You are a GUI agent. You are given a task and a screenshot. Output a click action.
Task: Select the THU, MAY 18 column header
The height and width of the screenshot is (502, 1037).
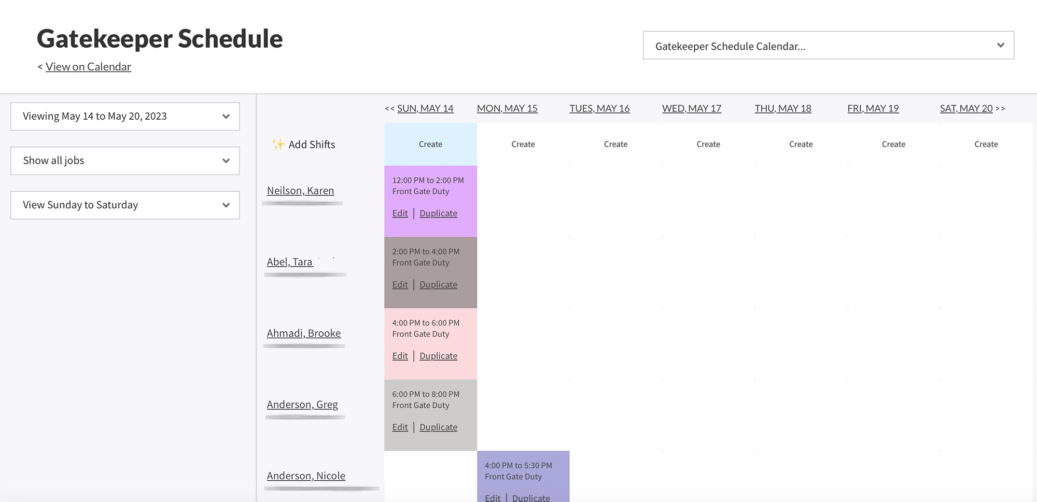pos(782,109)
